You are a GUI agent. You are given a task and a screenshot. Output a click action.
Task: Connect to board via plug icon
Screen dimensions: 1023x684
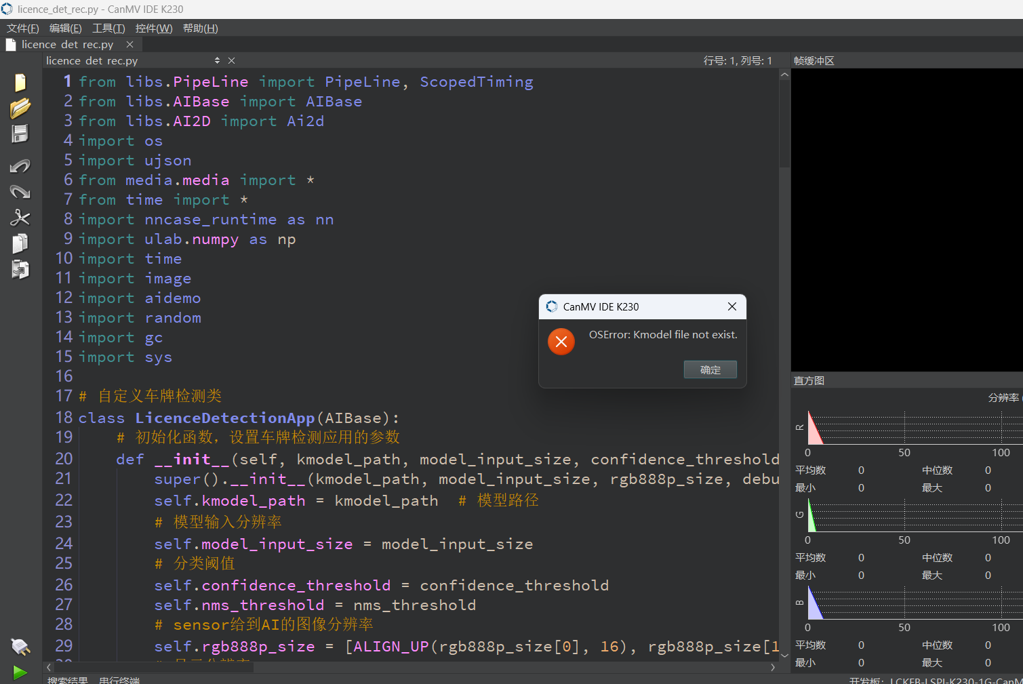[20, 647]
